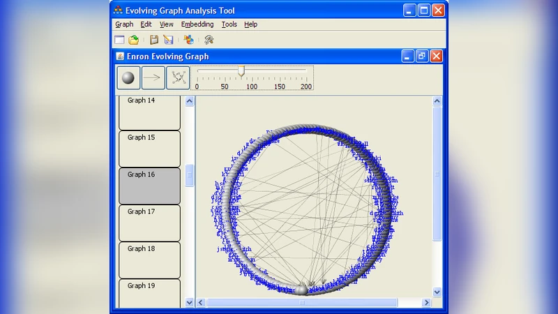558x314 pixels.
Task: Open the Graph menu
Action: [x=124, y=24]
